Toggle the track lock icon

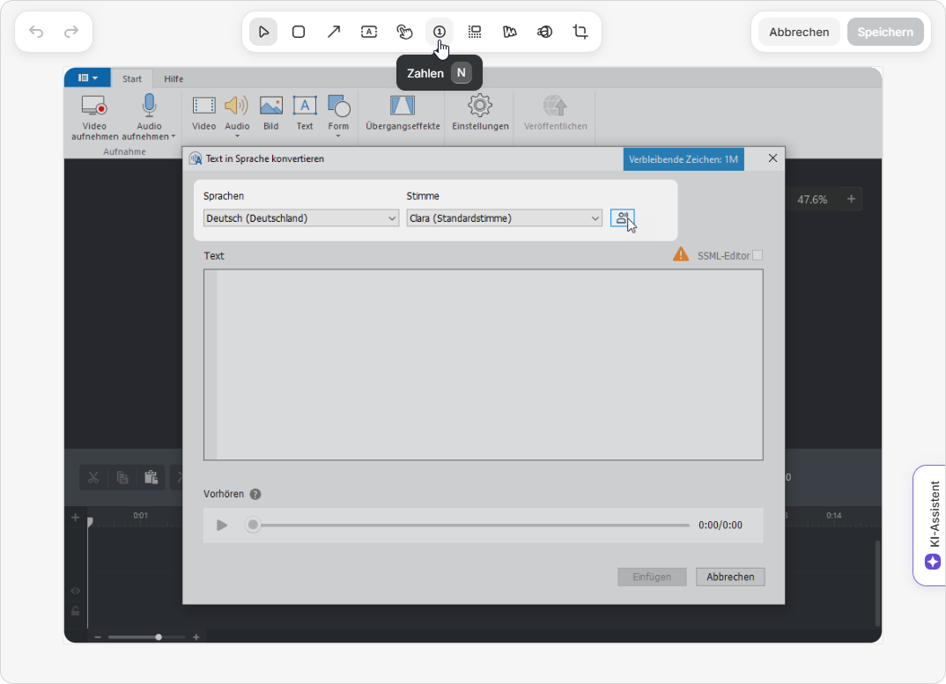pos(76,611)
